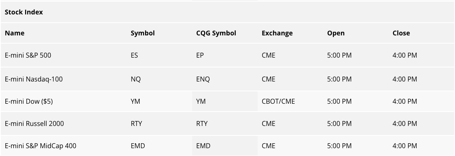Select the highlighted YM CQG symbol cell
The height and width of the screenshot is (156, 455).
click(x=225, y=102)
